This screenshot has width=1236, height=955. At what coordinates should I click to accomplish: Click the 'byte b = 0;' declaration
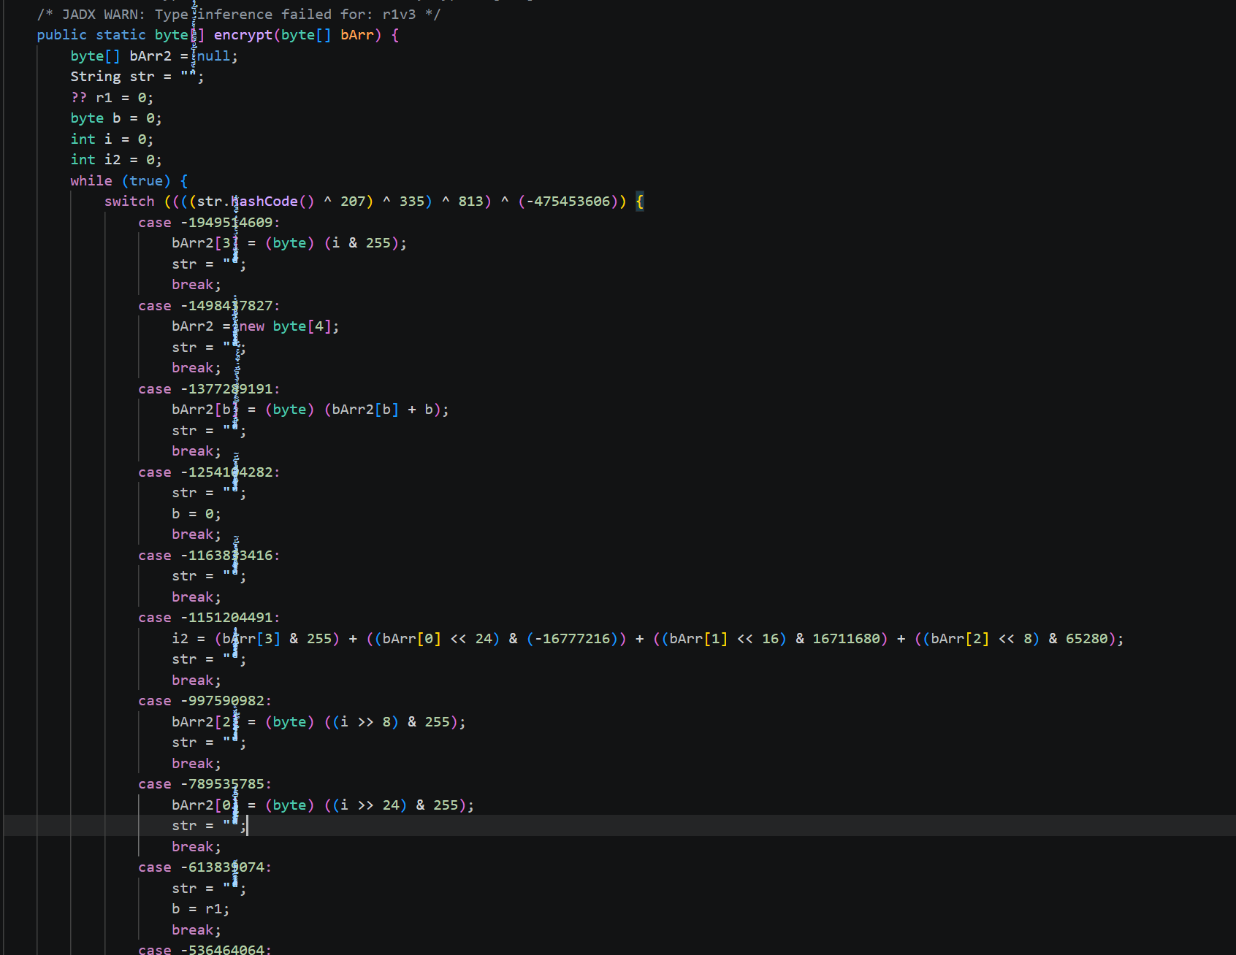[x=116, y=118]
